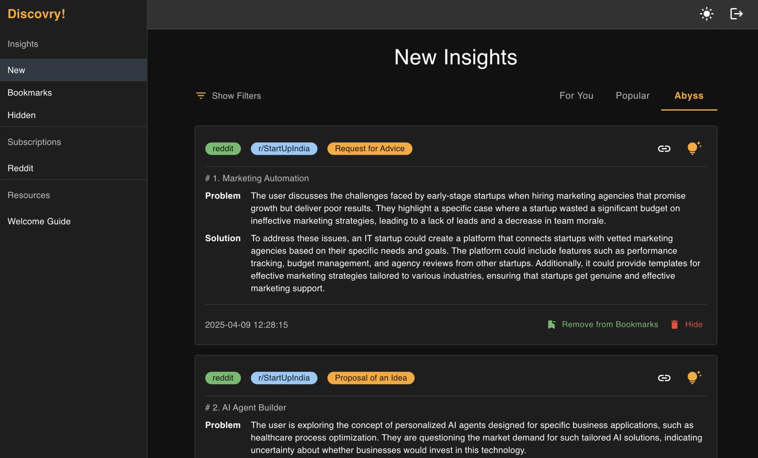Click the red trash icon beside Hide

[674, 325]
